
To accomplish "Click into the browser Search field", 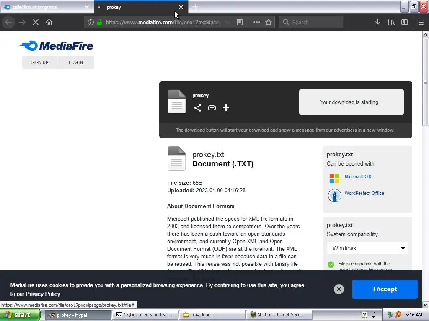I will 311,23.
